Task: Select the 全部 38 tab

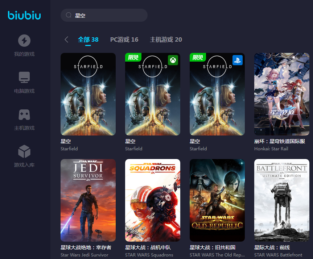Action: (x=88, y=40)
